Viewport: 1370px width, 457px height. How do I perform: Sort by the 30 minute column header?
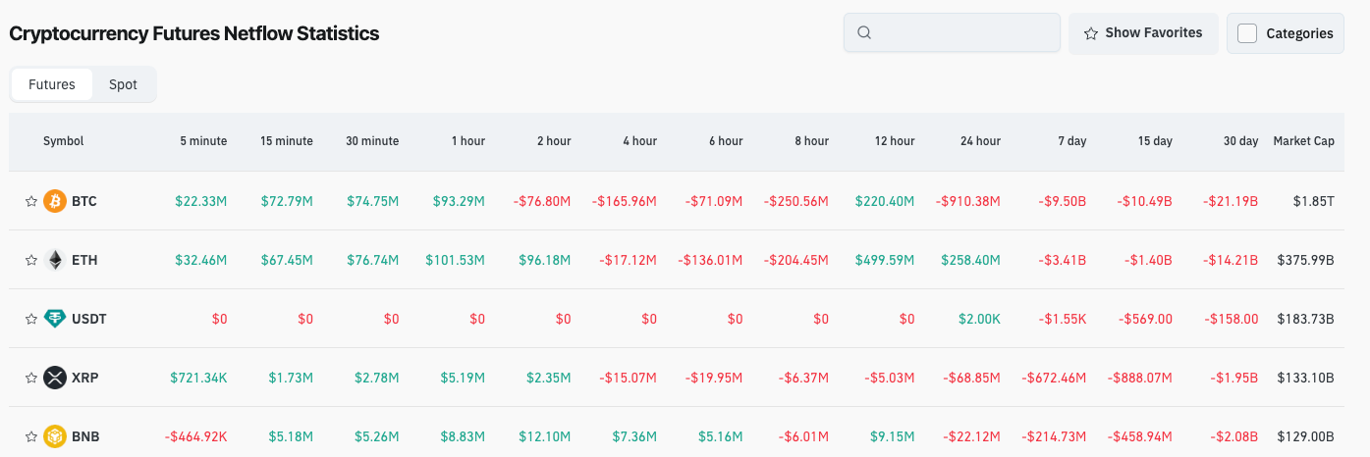[372, 141]
